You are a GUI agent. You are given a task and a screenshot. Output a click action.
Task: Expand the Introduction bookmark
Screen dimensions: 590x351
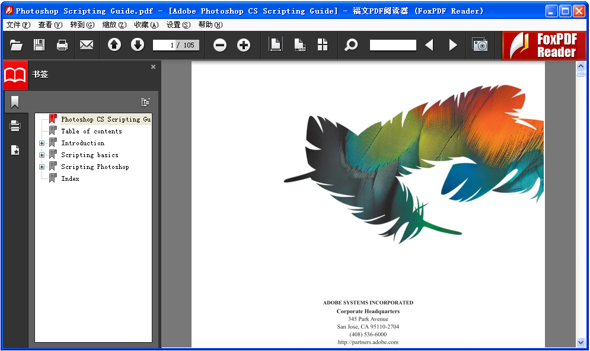pos(42,143)
